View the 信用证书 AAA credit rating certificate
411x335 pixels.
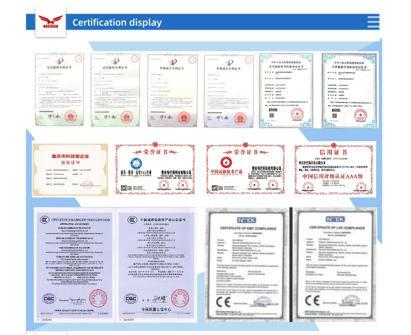click(x=333, y=169)
